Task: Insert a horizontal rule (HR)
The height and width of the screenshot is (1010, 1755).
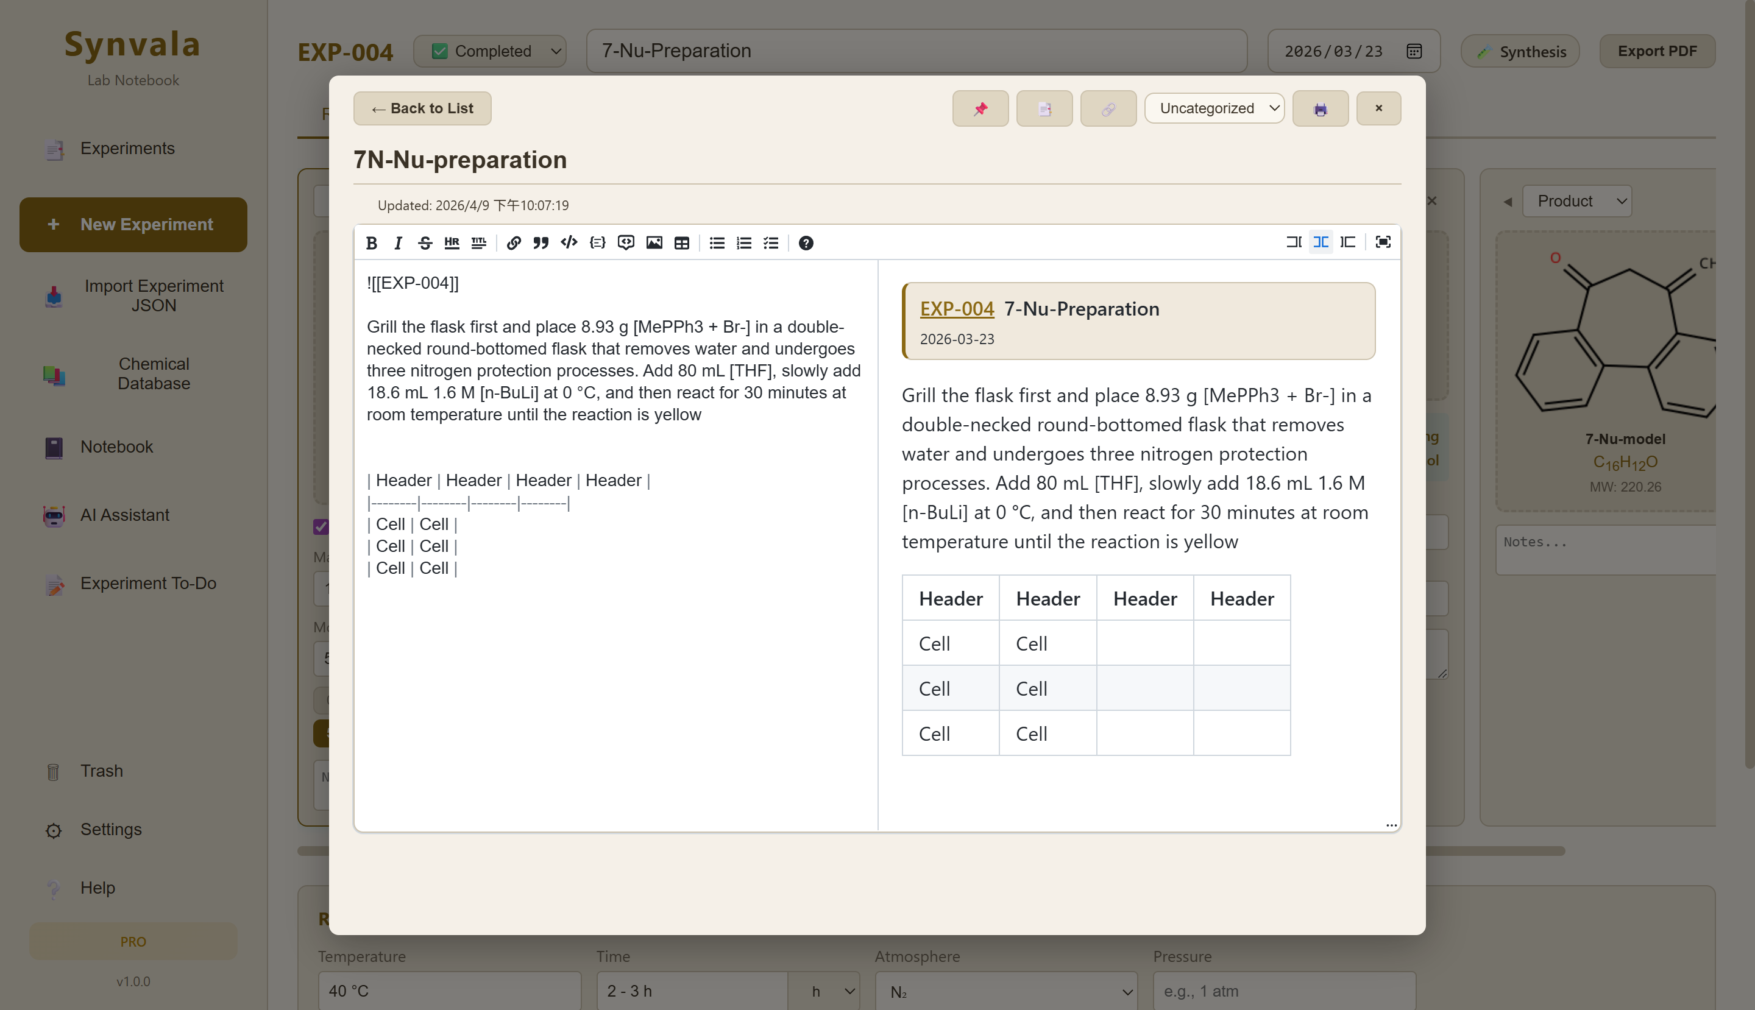Action: pyautogui.click(x=452, y=243)
